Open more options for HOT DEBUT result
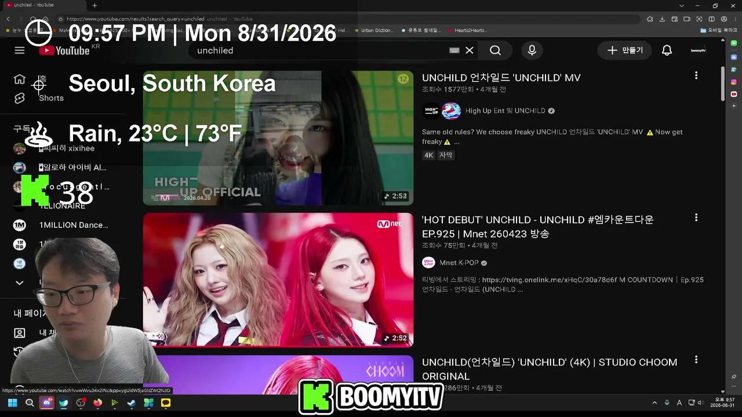This screenshot has width=742, height=417. point(696,218)
